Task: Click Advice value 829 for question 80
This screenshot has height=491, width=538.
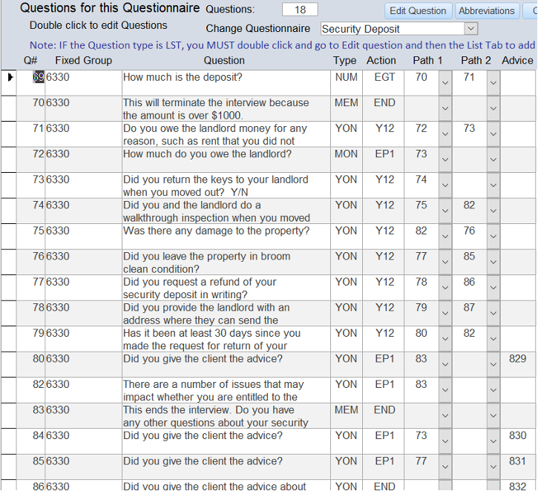Action: pos(517,359)
